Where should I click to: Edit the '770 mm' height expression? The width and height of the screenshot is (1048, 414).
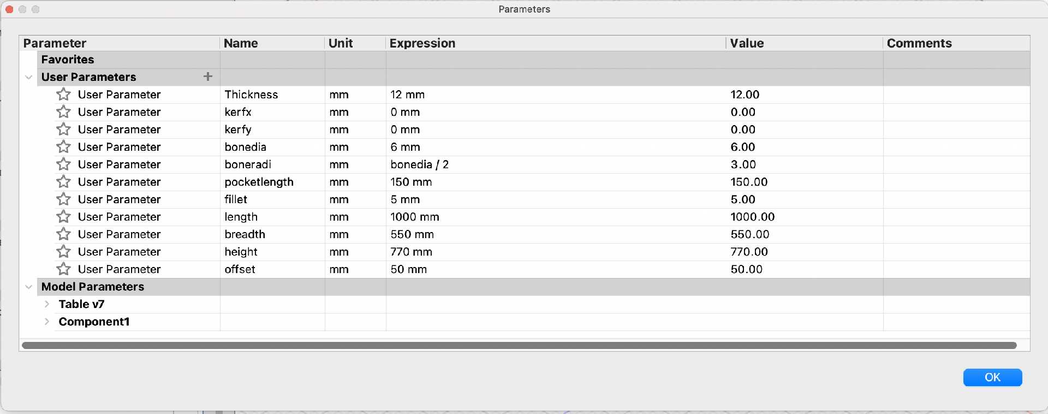click(x=556, y=252)
